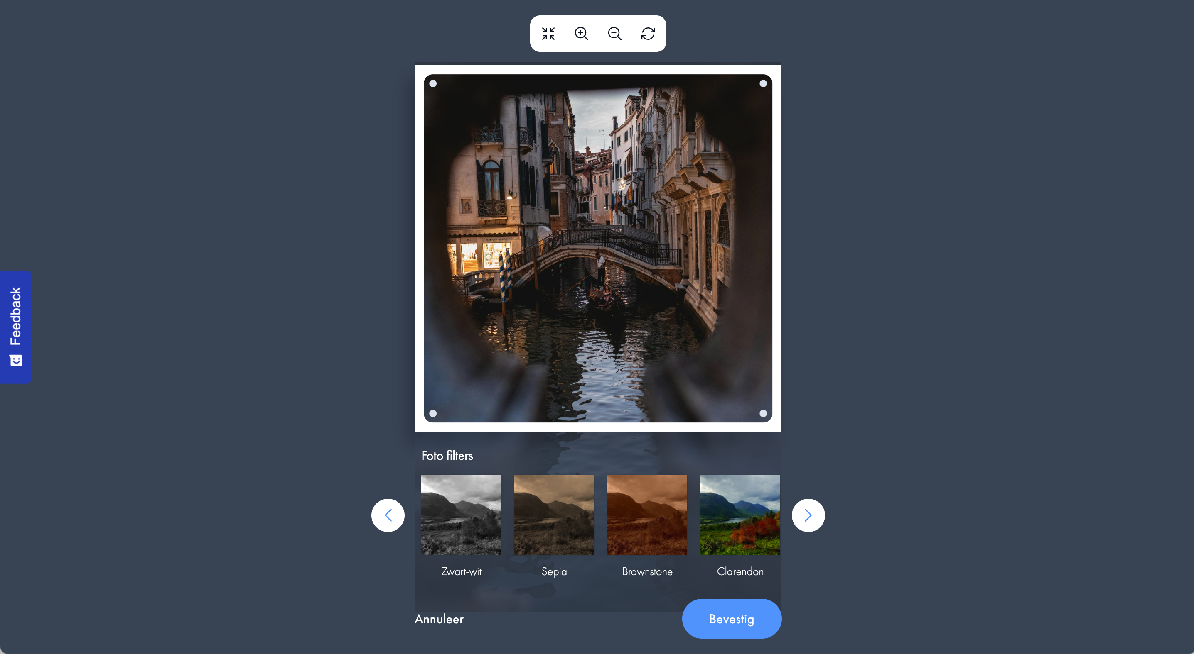Apply the Clarendon filter thumbnail

[740, 515]
